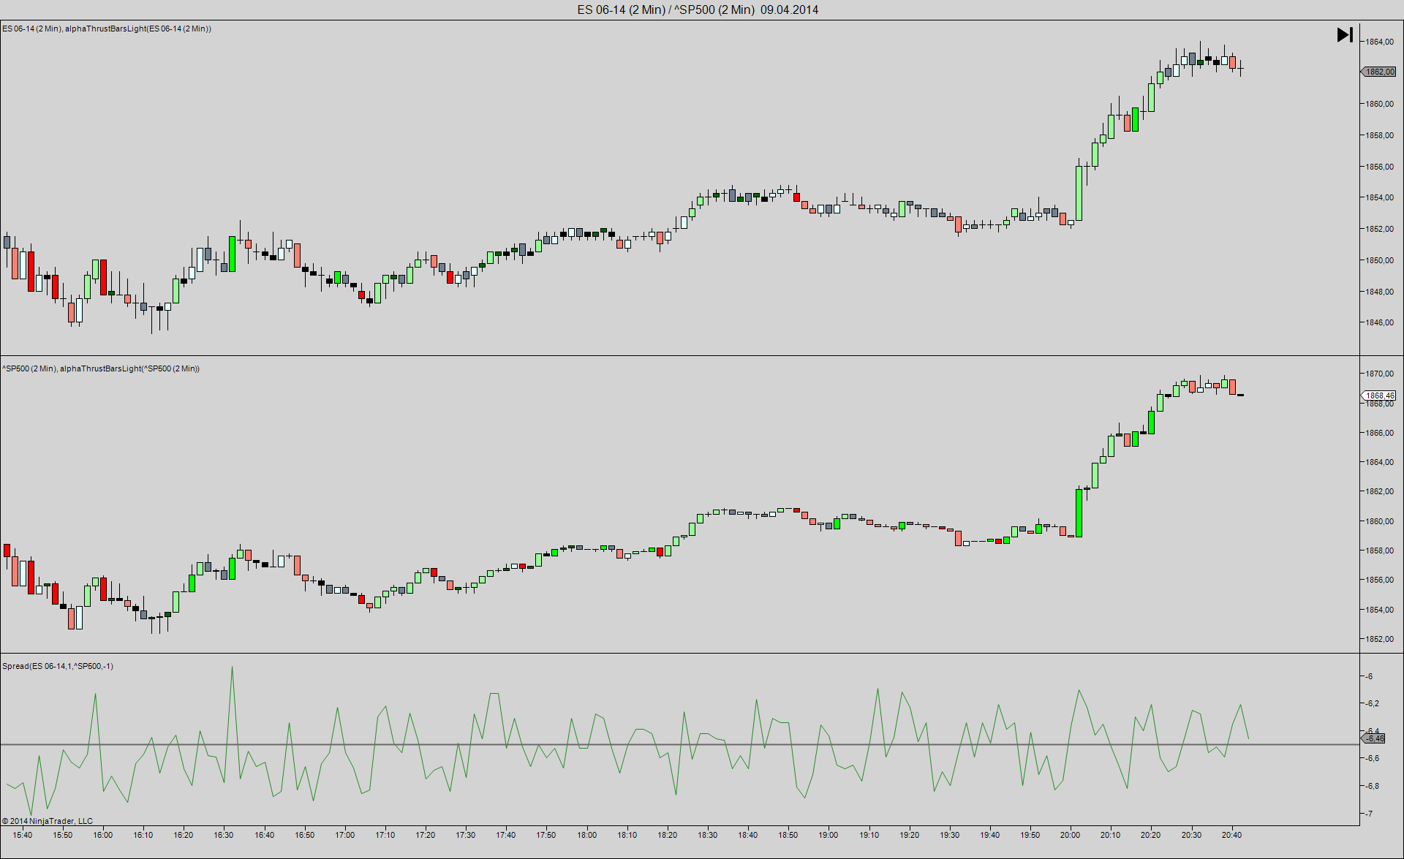The width and height of the screenshot is (1404, 859).
Task: Click the 20:40 time axis label
Action: pyautogui.click(x=1232, y=835)
